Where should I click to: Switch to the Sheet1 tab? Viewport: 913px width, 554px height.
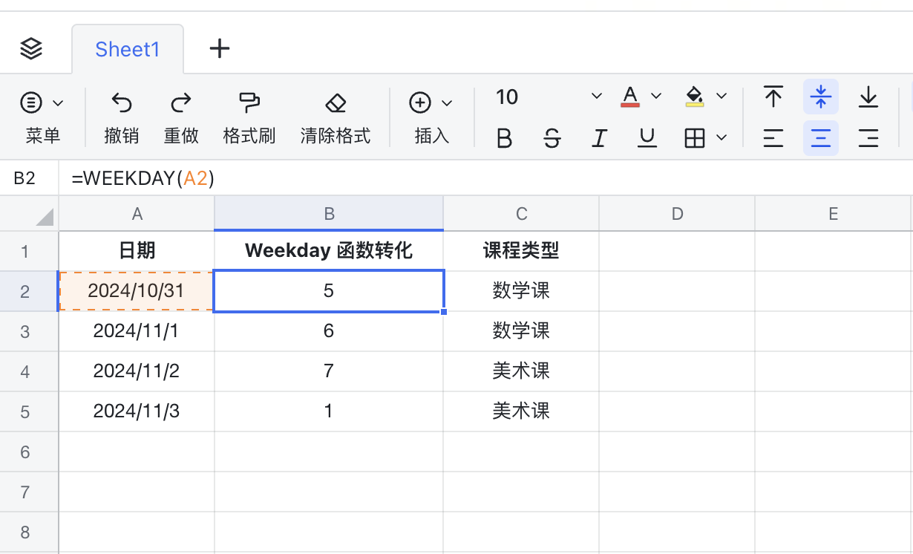point(128,50)
